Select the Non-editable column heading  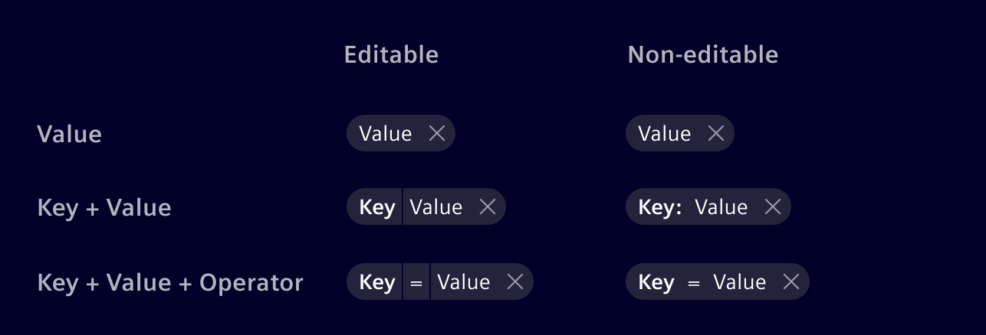coord(703,54)
